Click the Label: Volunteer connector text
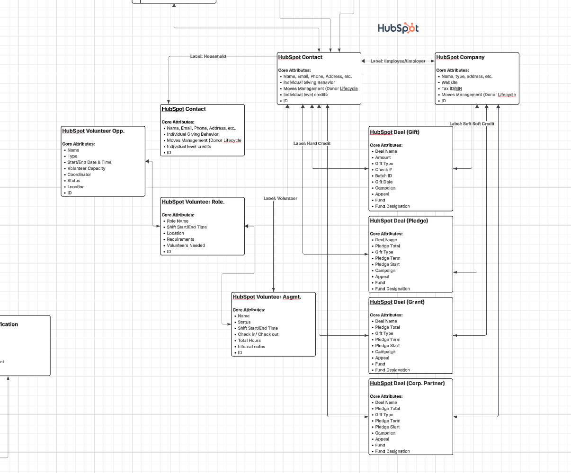 tap(280, 198)
